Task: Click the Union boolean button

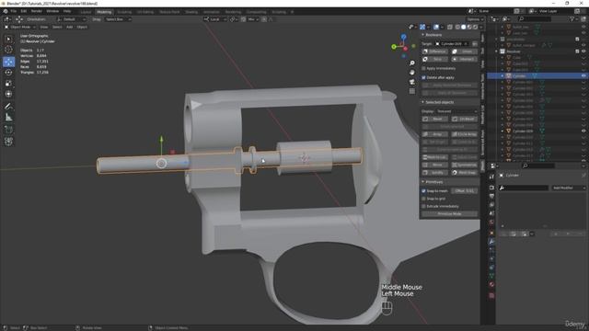Action: [464, 51]
